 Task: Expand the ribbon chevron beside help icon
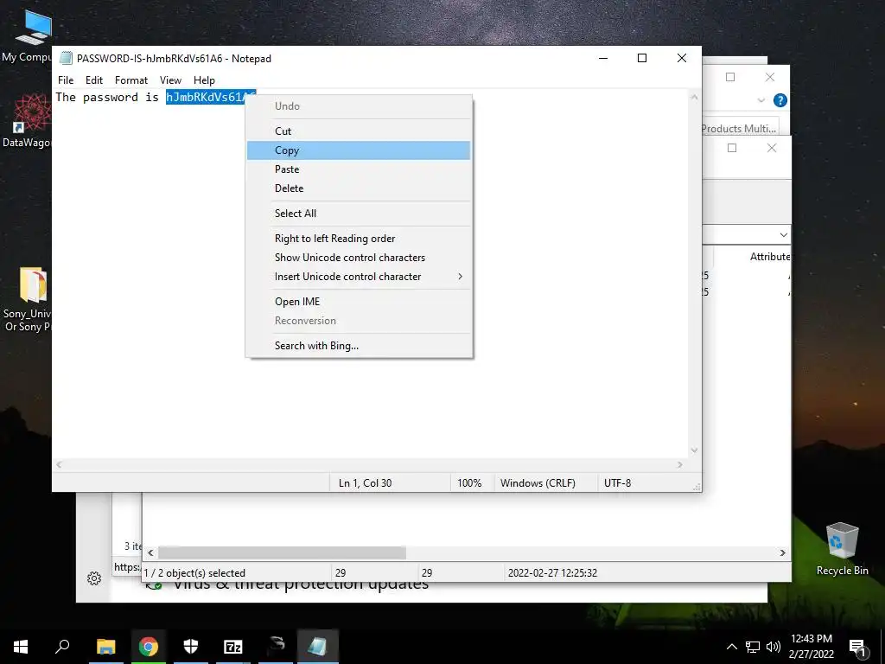click(761, 100)
